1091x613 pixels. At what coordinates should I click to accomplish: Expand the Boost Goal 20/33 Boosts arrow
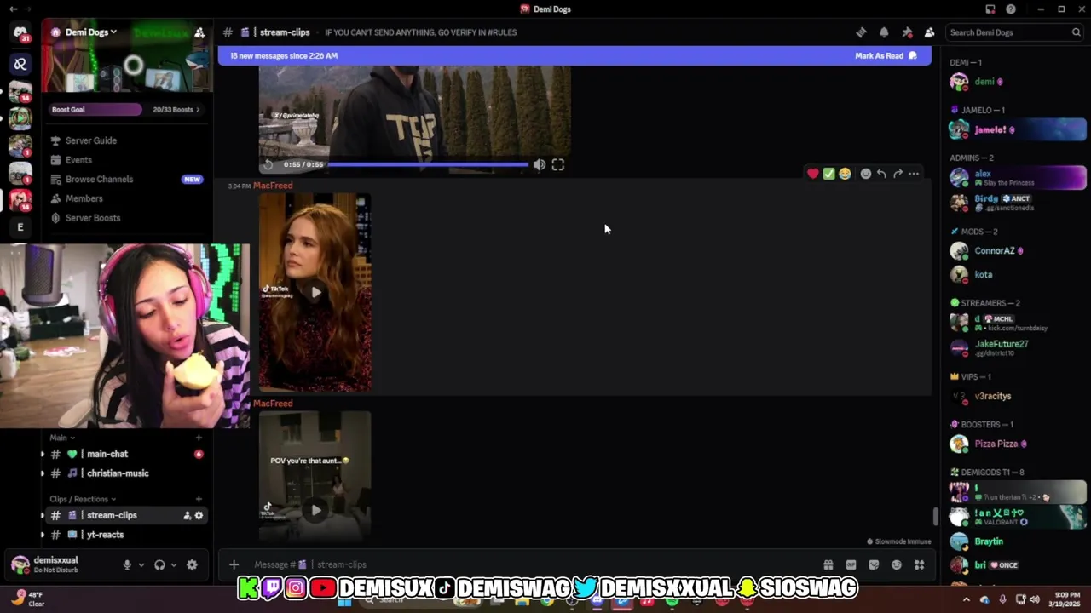click(x=198, y=109)
